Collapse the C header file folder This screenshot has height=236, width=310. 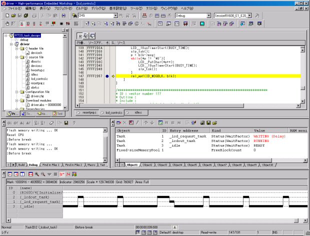point(17,48)
